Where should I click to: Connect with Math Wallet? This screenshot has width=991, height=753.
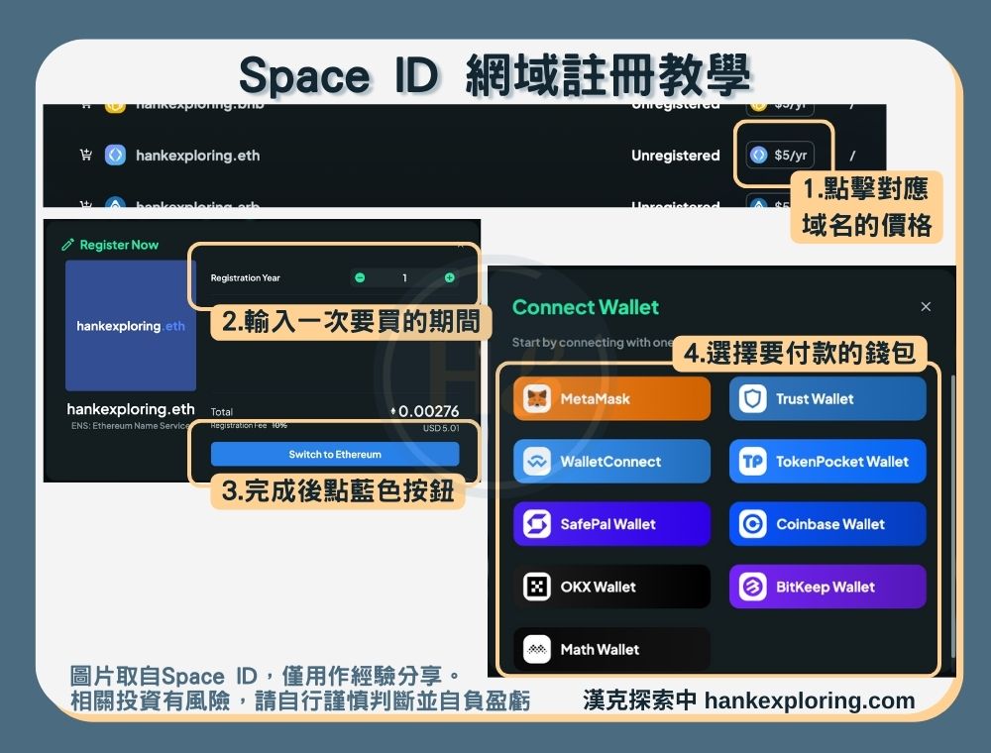(611, 649)
